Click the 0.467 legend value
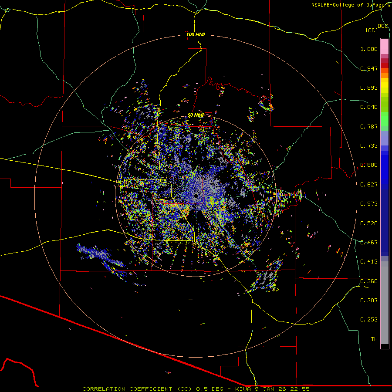Viewport: 392px width, 392px height. pos(369,243)
